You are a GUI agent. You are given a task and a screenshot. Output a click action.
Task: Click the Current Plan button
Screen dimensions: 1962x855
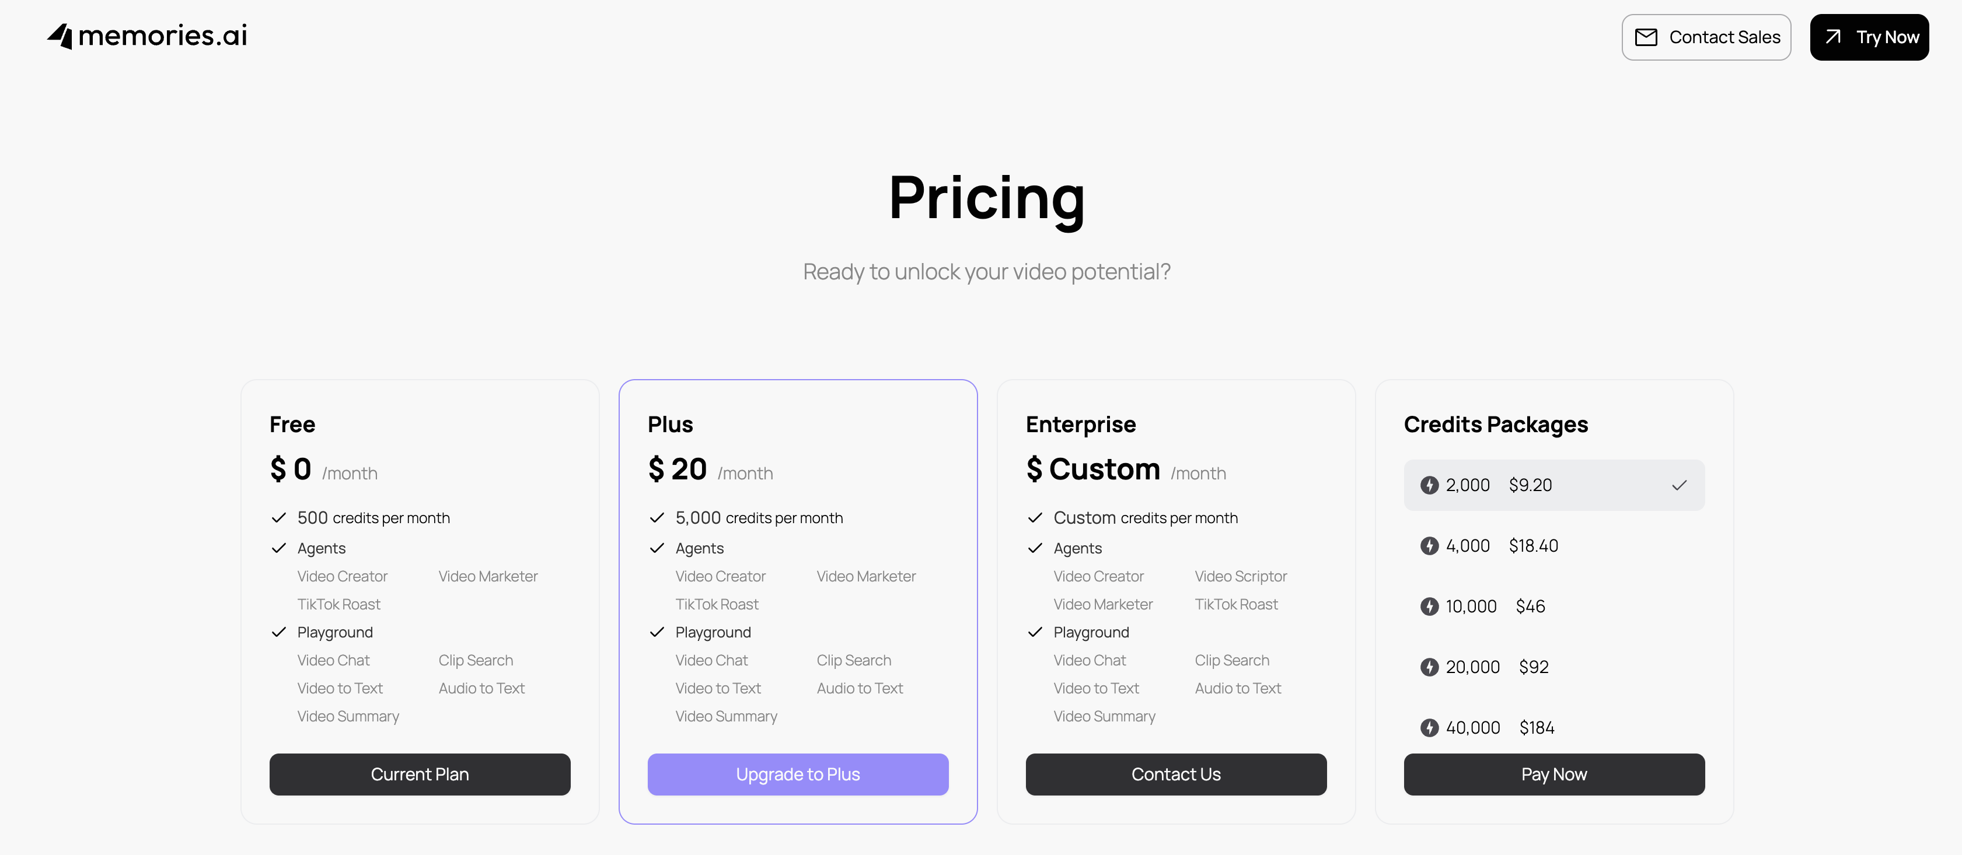pyautogui.click(x=420, y=775)
